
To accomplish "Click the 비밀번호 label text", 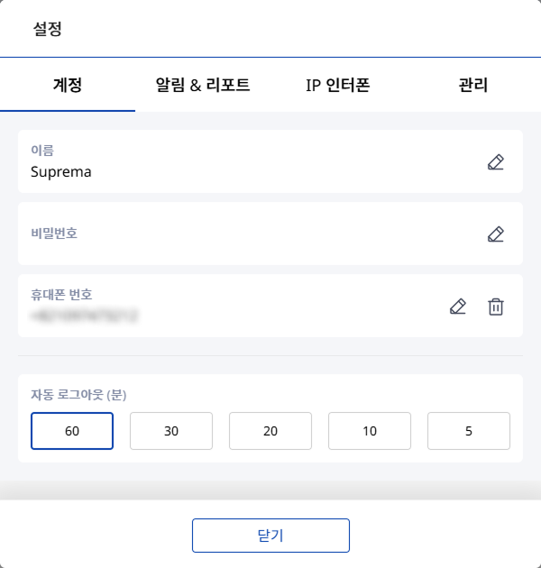I will pos(54,234).
